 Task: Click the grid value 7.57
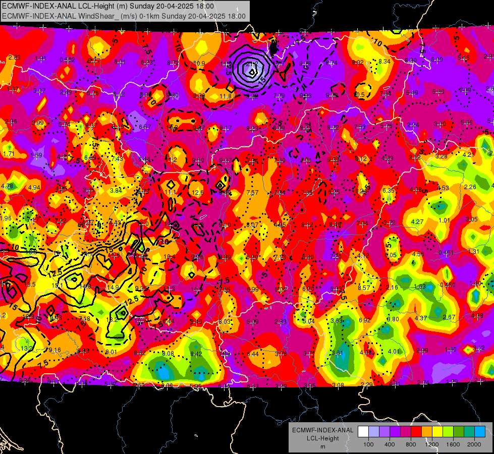click(252, 193)
